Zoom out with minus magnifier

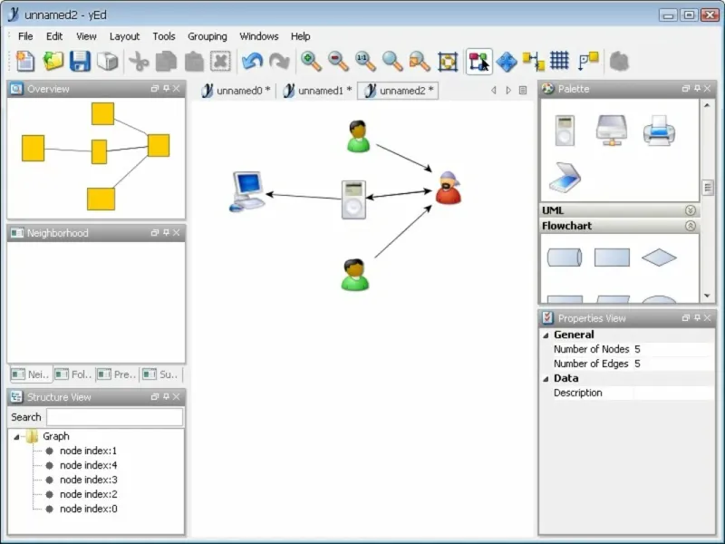pyautogui.click(x=338, y=61)
